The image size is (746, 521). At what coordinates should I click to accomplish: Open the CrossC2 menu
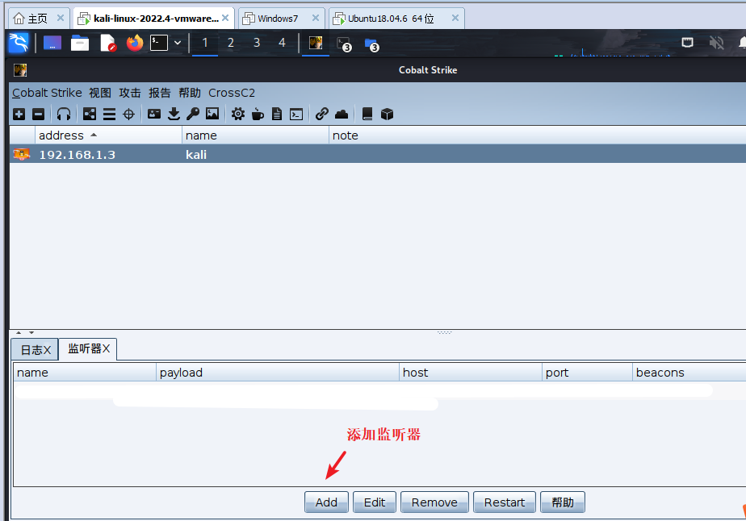232,93
